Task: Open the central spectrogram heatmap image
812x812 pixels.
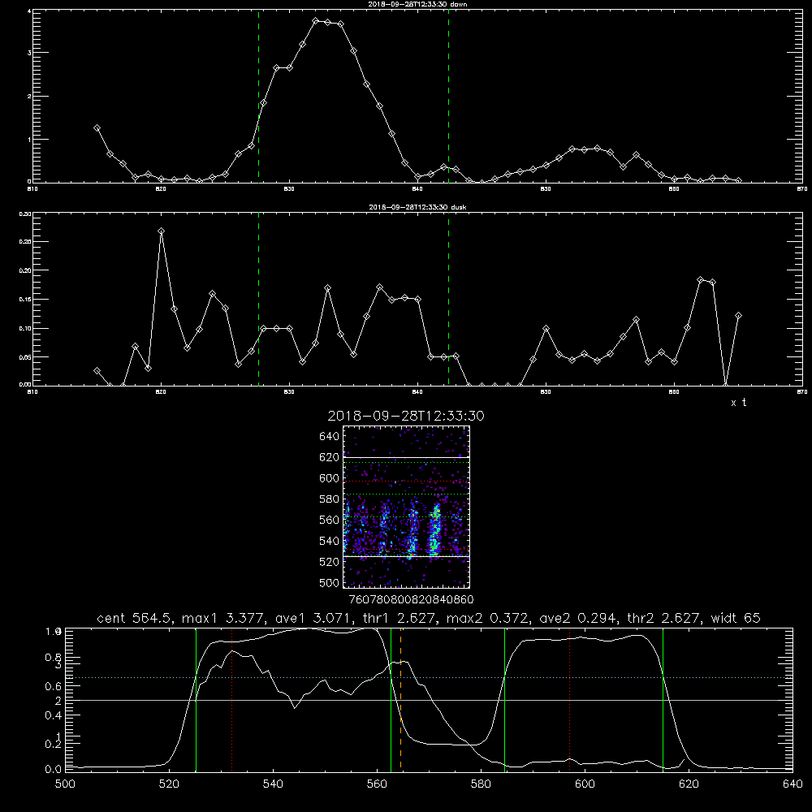Action: (x=406, y=507)
